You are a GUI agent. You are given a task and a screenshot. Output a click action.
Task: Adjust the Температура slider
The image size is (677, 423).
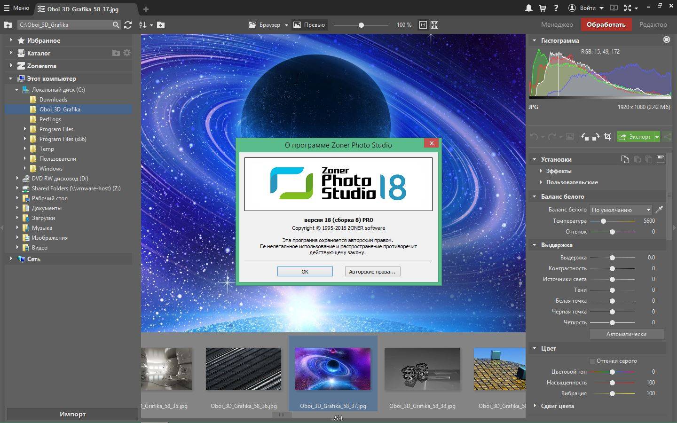pyautogui.click(x=612, y=221)
